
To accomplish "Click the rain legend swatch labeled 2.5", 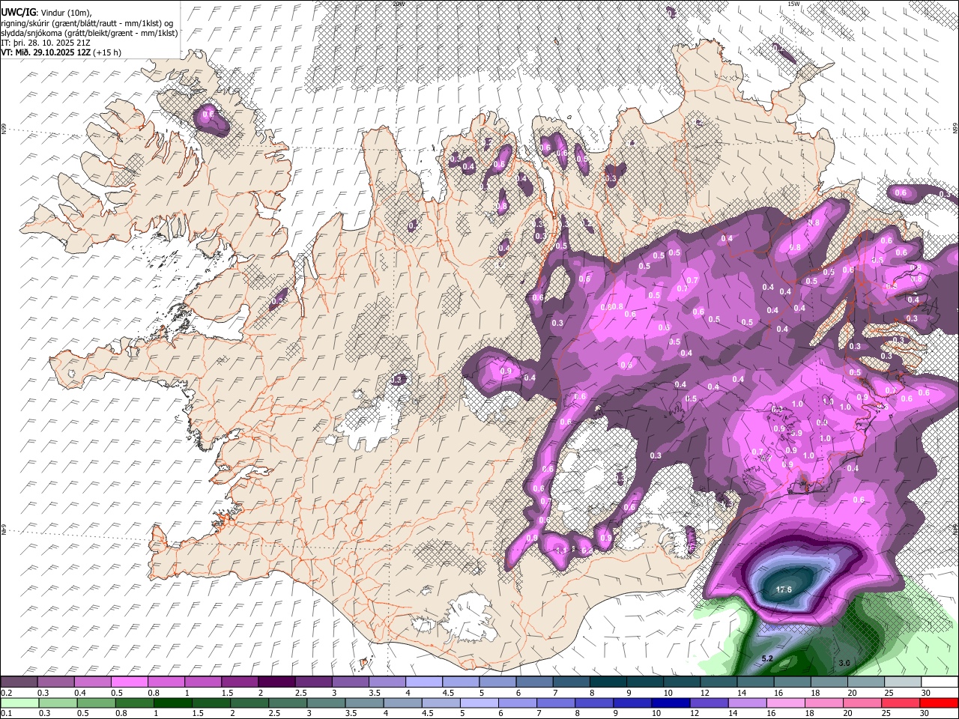I will coord(287,703).
